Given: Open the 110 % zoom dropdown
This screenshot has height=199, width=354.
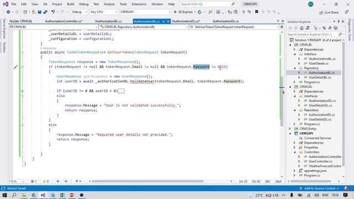Looking at the screenshot, I should coord(16,181).
